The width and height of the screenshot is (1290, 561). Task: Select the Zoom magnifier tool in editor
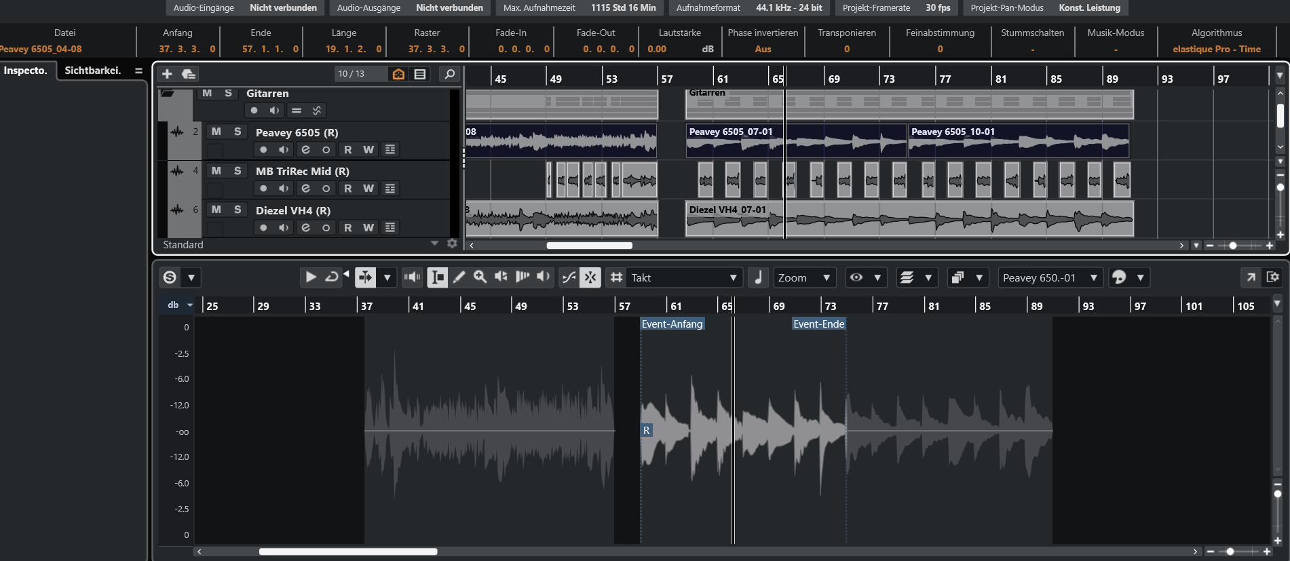(480, 277)
